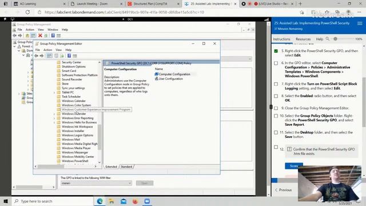366x206 pixels.
Task: Click the browser address bar
Action: (168, 12)
